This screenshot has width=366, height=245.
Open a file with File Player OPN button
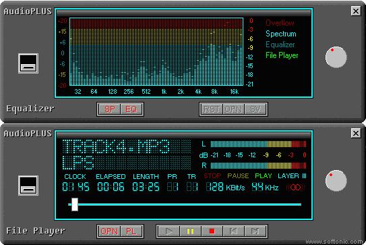click(x=109, y=232)
